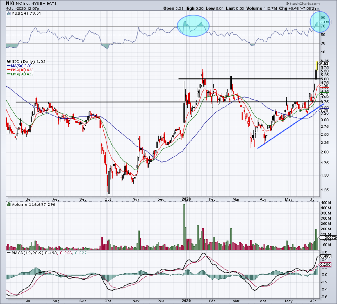Click the blue line marker before MA(50)

(x=8, y=66)
